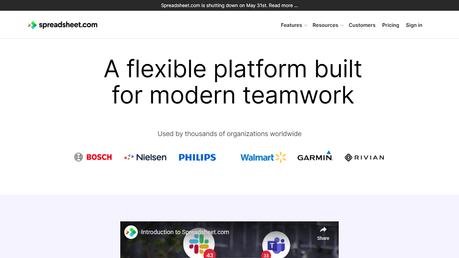This screenshot has width=459, height=258.
Task: Click the Philips logo
Action: (197, 157)
